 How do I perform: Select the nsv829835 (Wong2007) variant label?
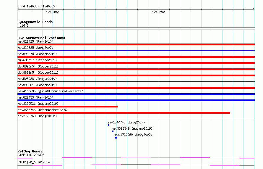pyautogui.click(x=35, y=48)
